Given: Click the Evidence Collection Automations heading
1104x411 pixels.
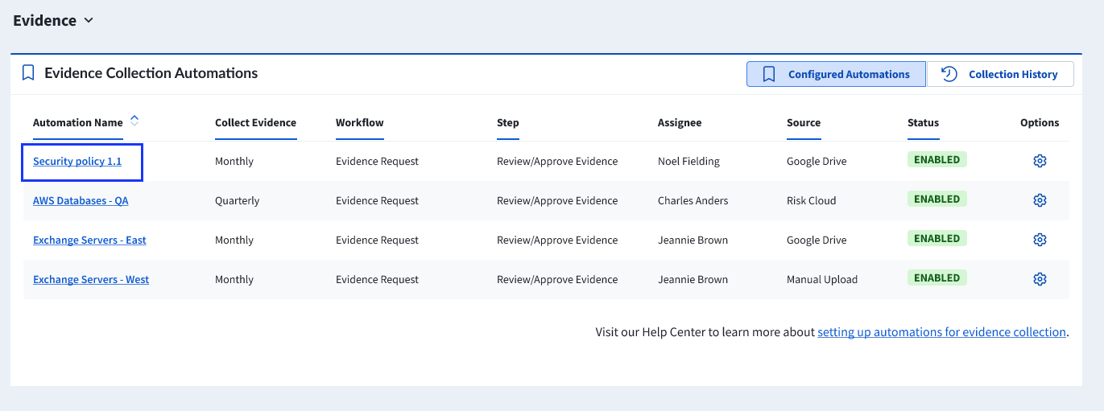Looking at the screenshot, I should click(x=151, y=73).
